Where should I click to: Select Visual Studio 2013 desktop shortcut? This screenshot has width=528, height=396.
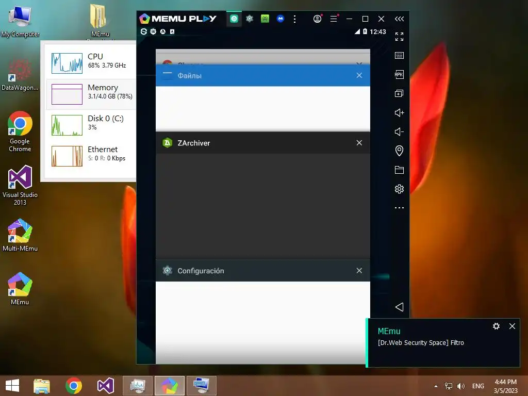coord(20,185)
